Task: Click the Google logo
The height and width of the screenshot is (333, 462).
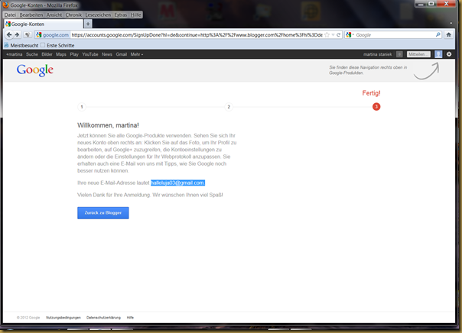Action: [x=34, y=70]
